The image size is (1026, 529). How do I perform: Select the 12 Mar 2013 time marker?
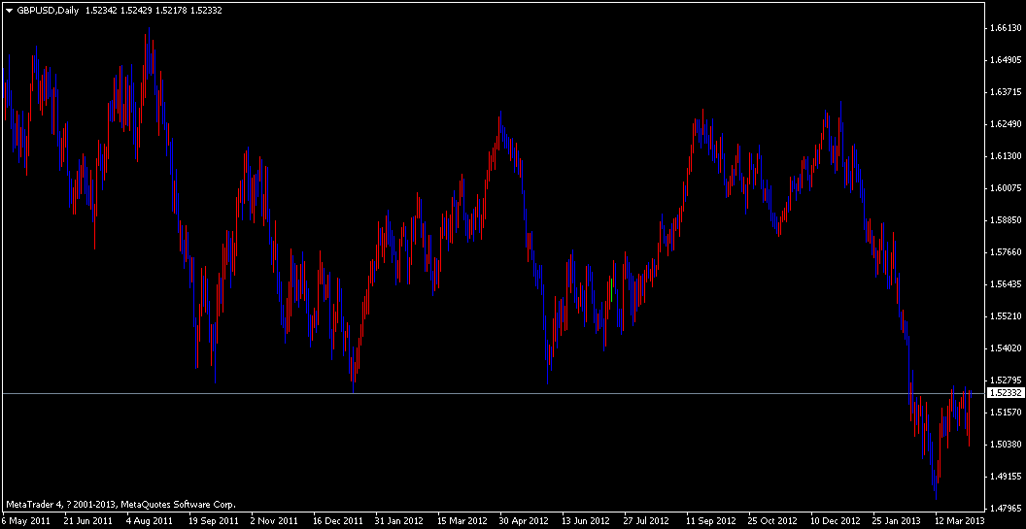coord(959,520)
